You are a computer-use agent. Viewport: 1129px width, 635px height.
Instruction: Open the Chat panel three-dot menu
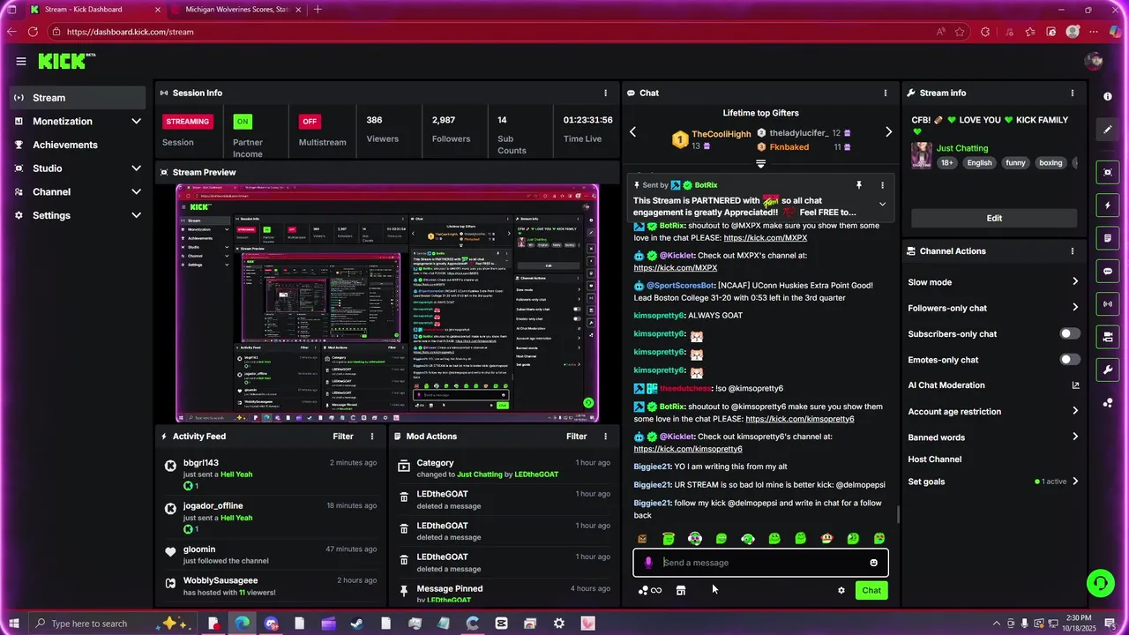point(886,93)
